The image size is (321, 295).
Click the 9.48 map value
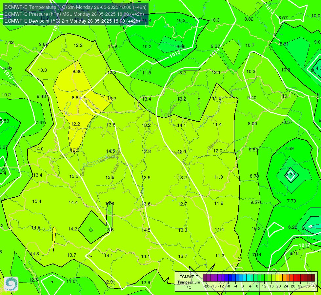pos(41,96)
